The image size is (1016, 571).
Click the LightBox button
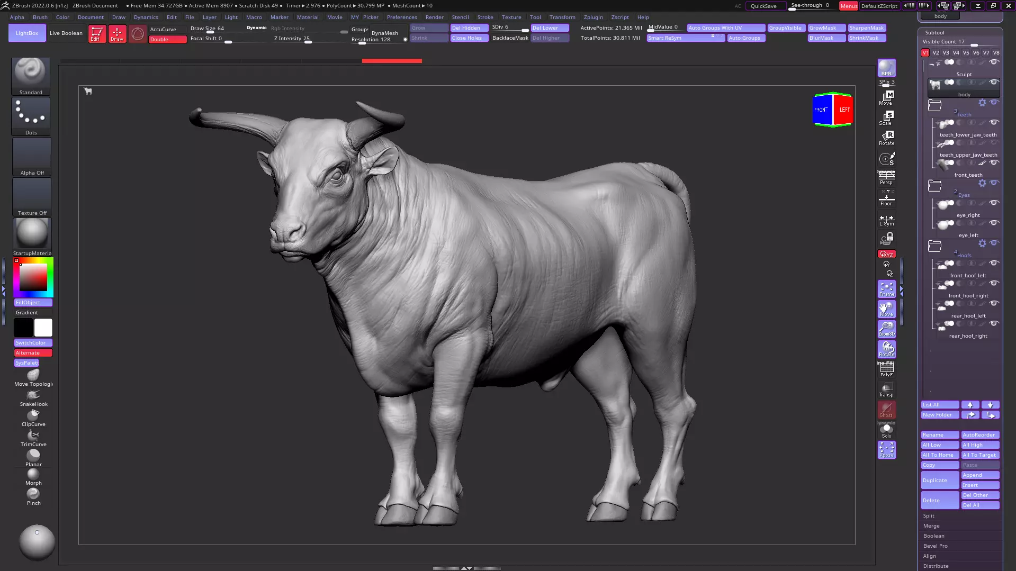(27, 33)
